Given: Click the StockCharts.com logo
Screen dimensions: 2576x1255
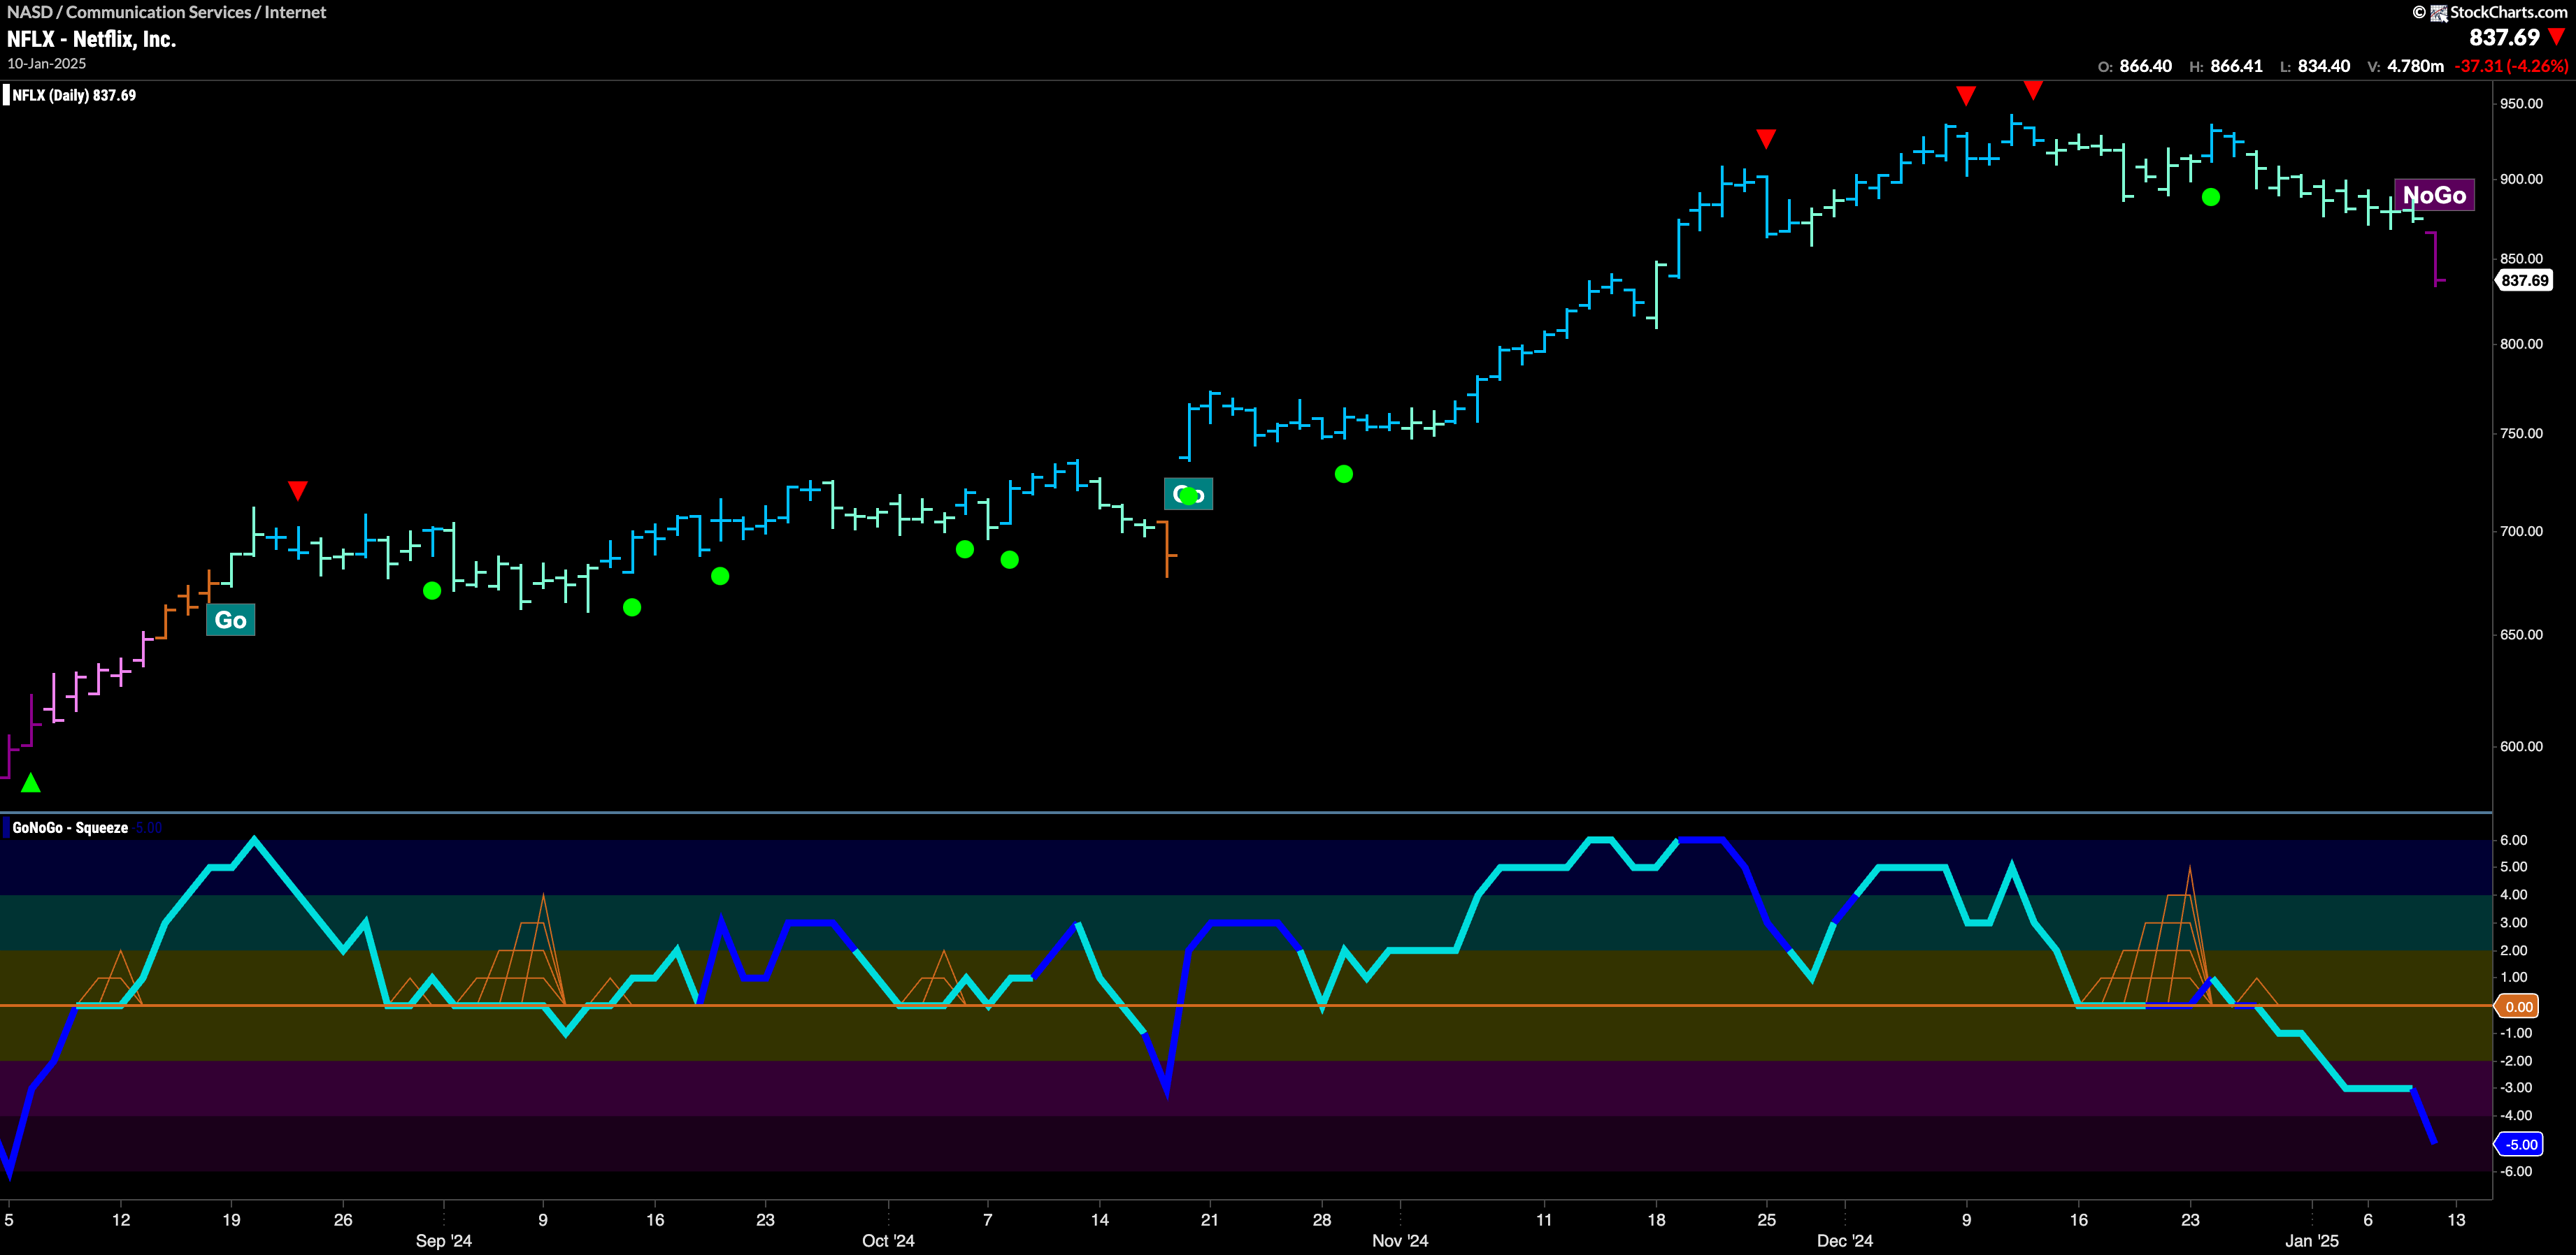Looking at the screenshot, I should pyautogui.click(x=2500, y=12).
